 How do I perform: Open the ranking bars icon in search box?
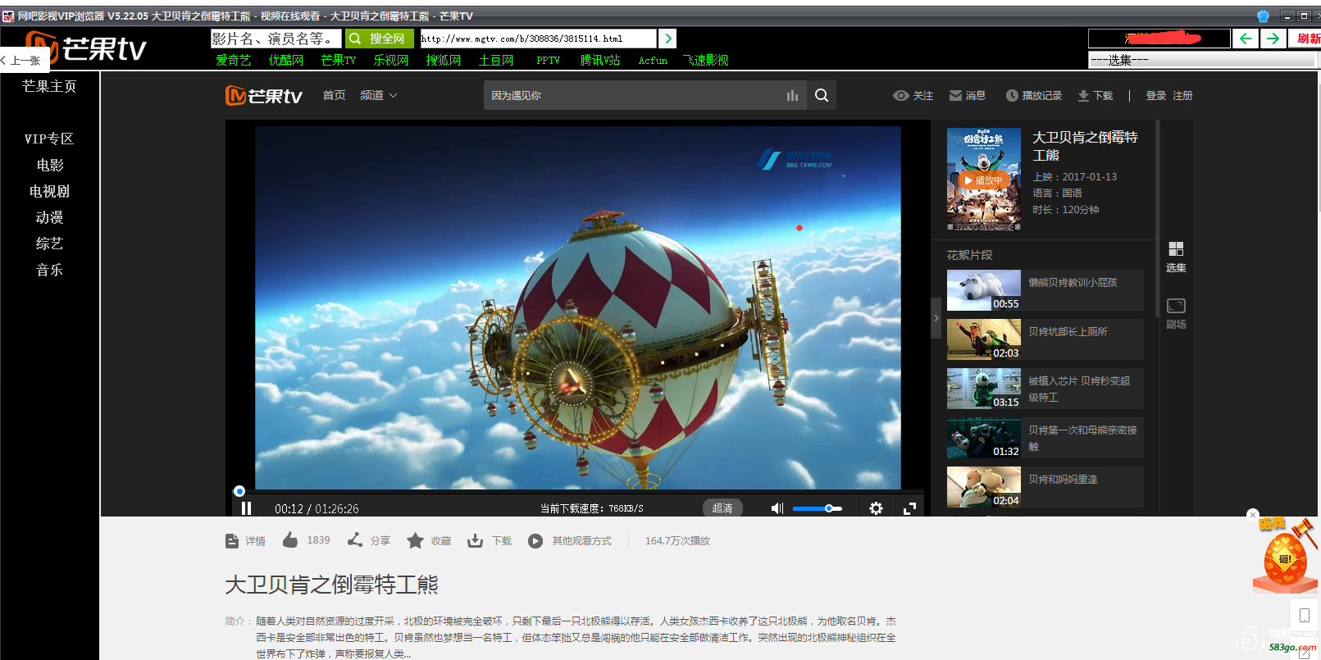[x=792, y=96]
